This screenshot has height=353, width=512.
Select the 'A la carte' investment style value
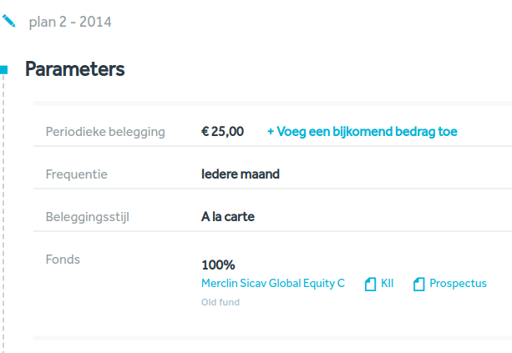point(228,217)
